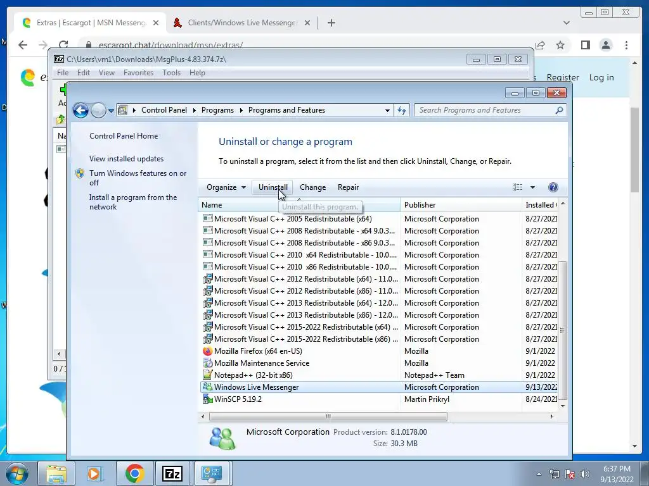Select the Martin Prikryl publisher cell
The width and height of the screenshot is (649, 486).
[427, 399]
